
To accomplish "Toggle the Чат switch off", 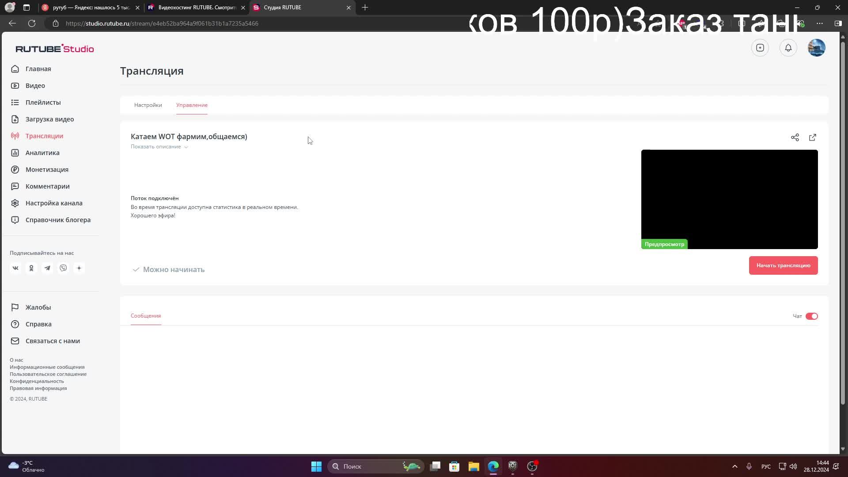I will pyautogui.click(x=812, y=316).
